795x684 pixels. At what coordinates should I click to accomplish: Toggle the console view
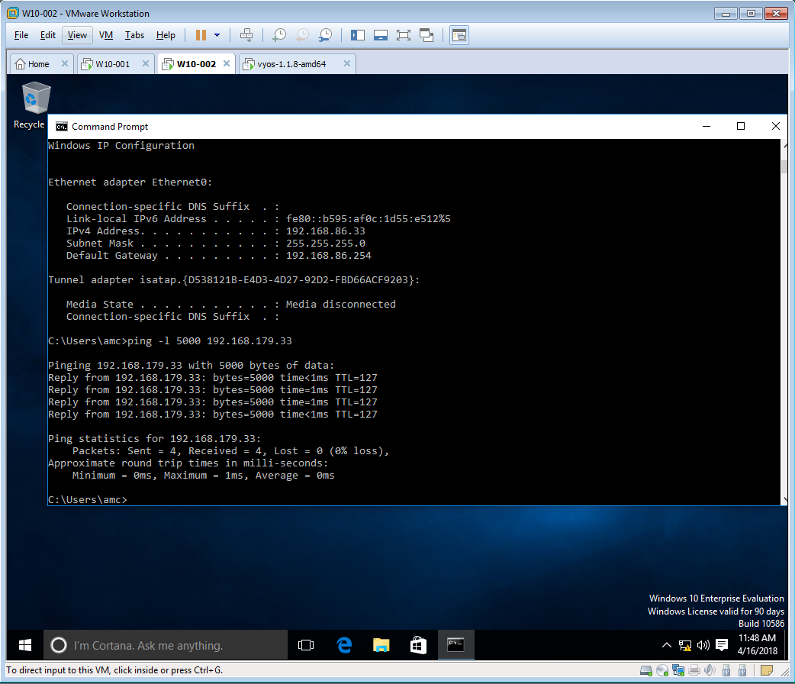pyautogui.click(x=459, y=35)
